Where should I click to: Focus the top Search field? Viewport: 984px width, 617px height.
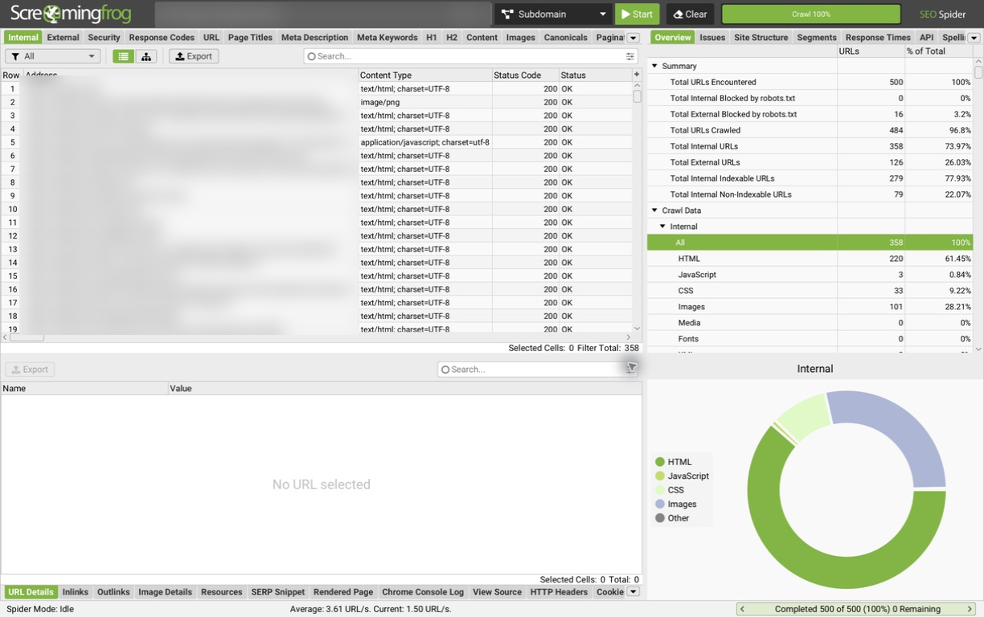(470, 56)
